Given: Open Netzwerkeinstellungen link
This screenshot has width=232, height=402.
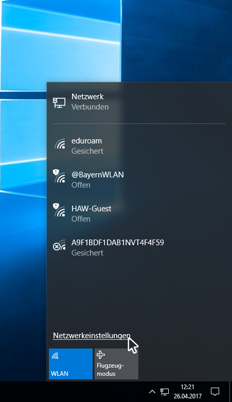Looking at the screenshot, I should pyautogui.click(x=92, y=336).
